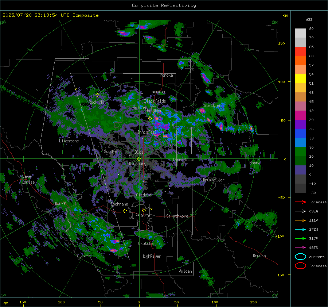This screenshot has width=328, height=307.
Task: Select the Sundre label
Action: 110,151
